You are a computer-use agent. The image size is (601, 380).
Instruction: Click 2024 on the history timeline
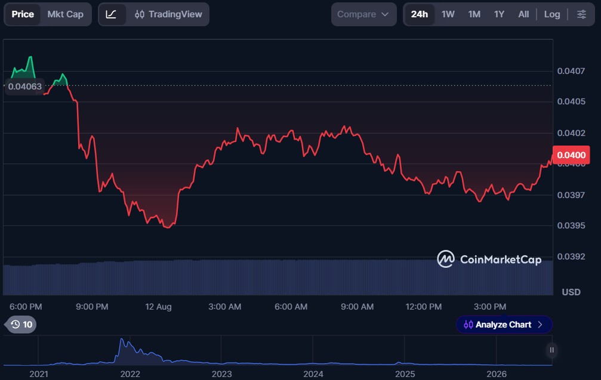pos(313,374)
